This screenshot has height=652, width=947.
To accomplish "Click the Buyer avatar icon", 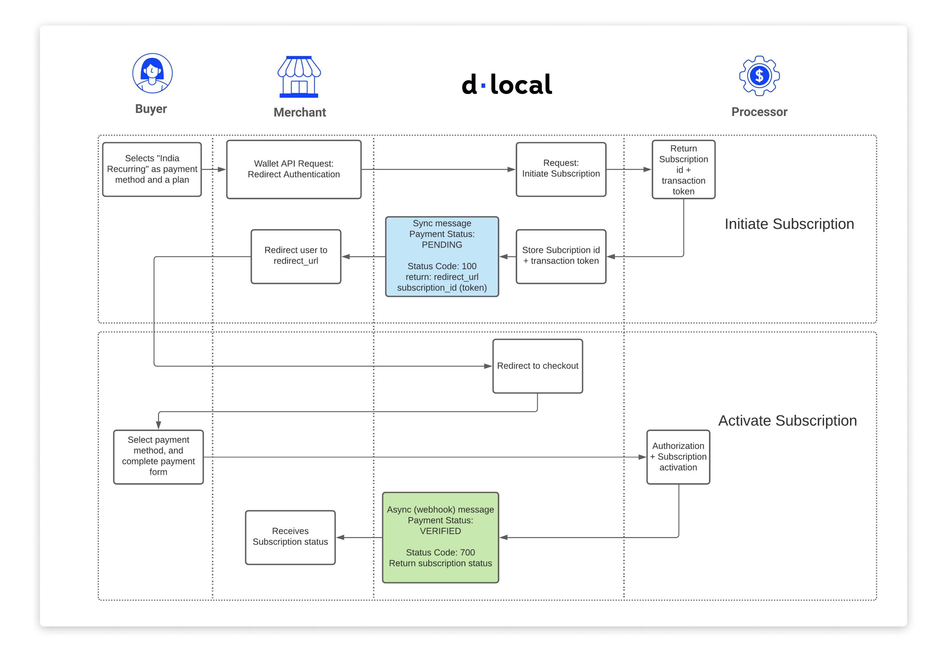I will [152, 74].
